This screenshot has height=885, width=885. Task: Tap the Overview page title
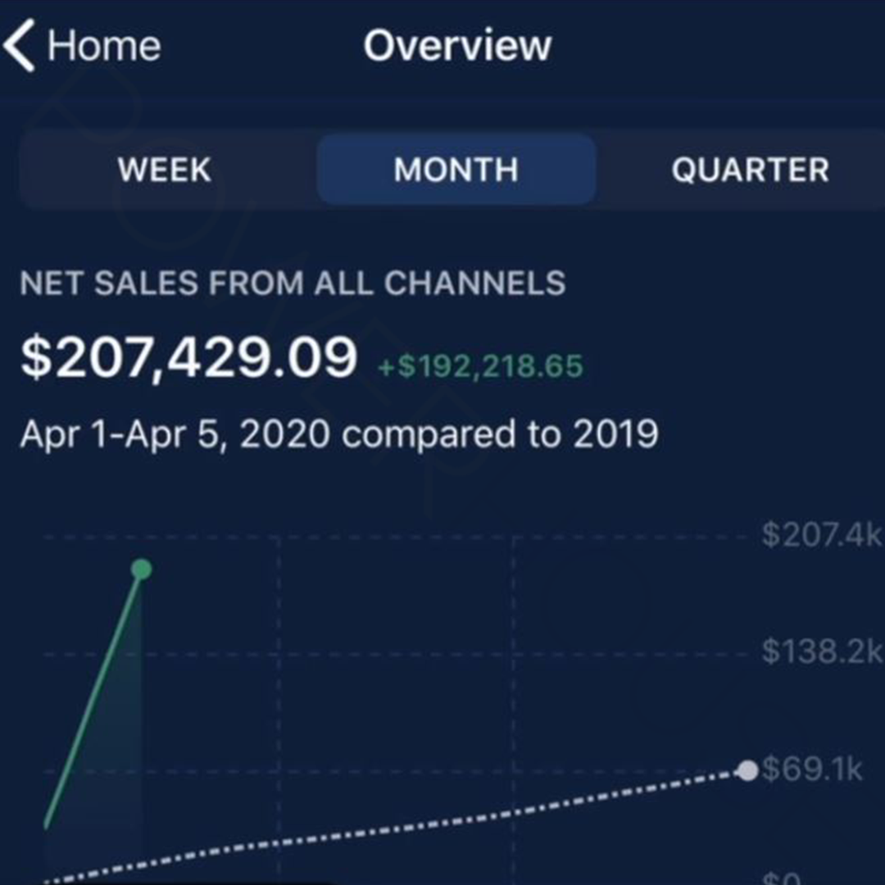[x=457, y=46]
